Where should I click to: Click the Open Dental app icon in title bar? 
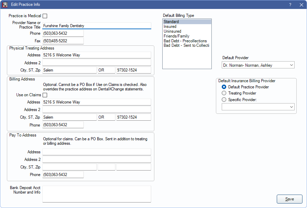click(5, 4)
